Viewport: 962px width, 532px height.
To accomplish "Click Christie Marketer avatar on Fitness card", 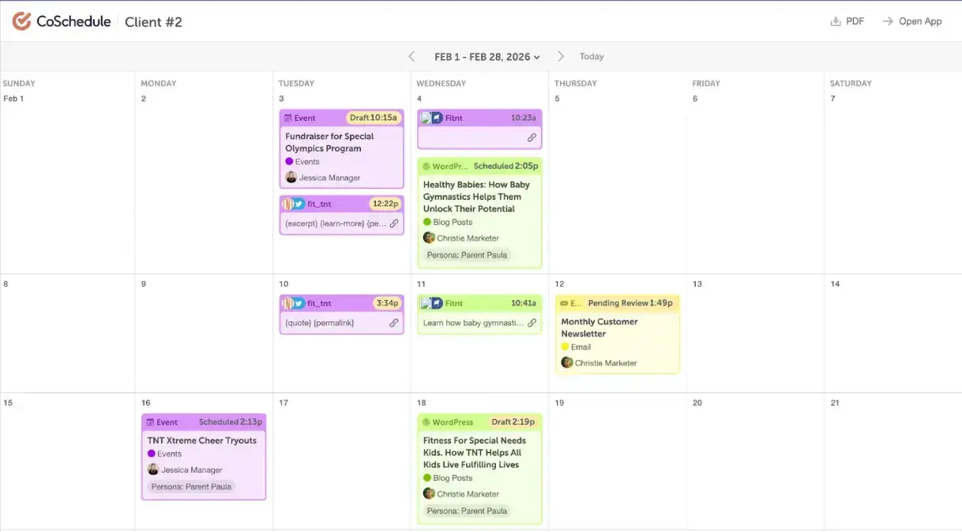I will [429, 493].
